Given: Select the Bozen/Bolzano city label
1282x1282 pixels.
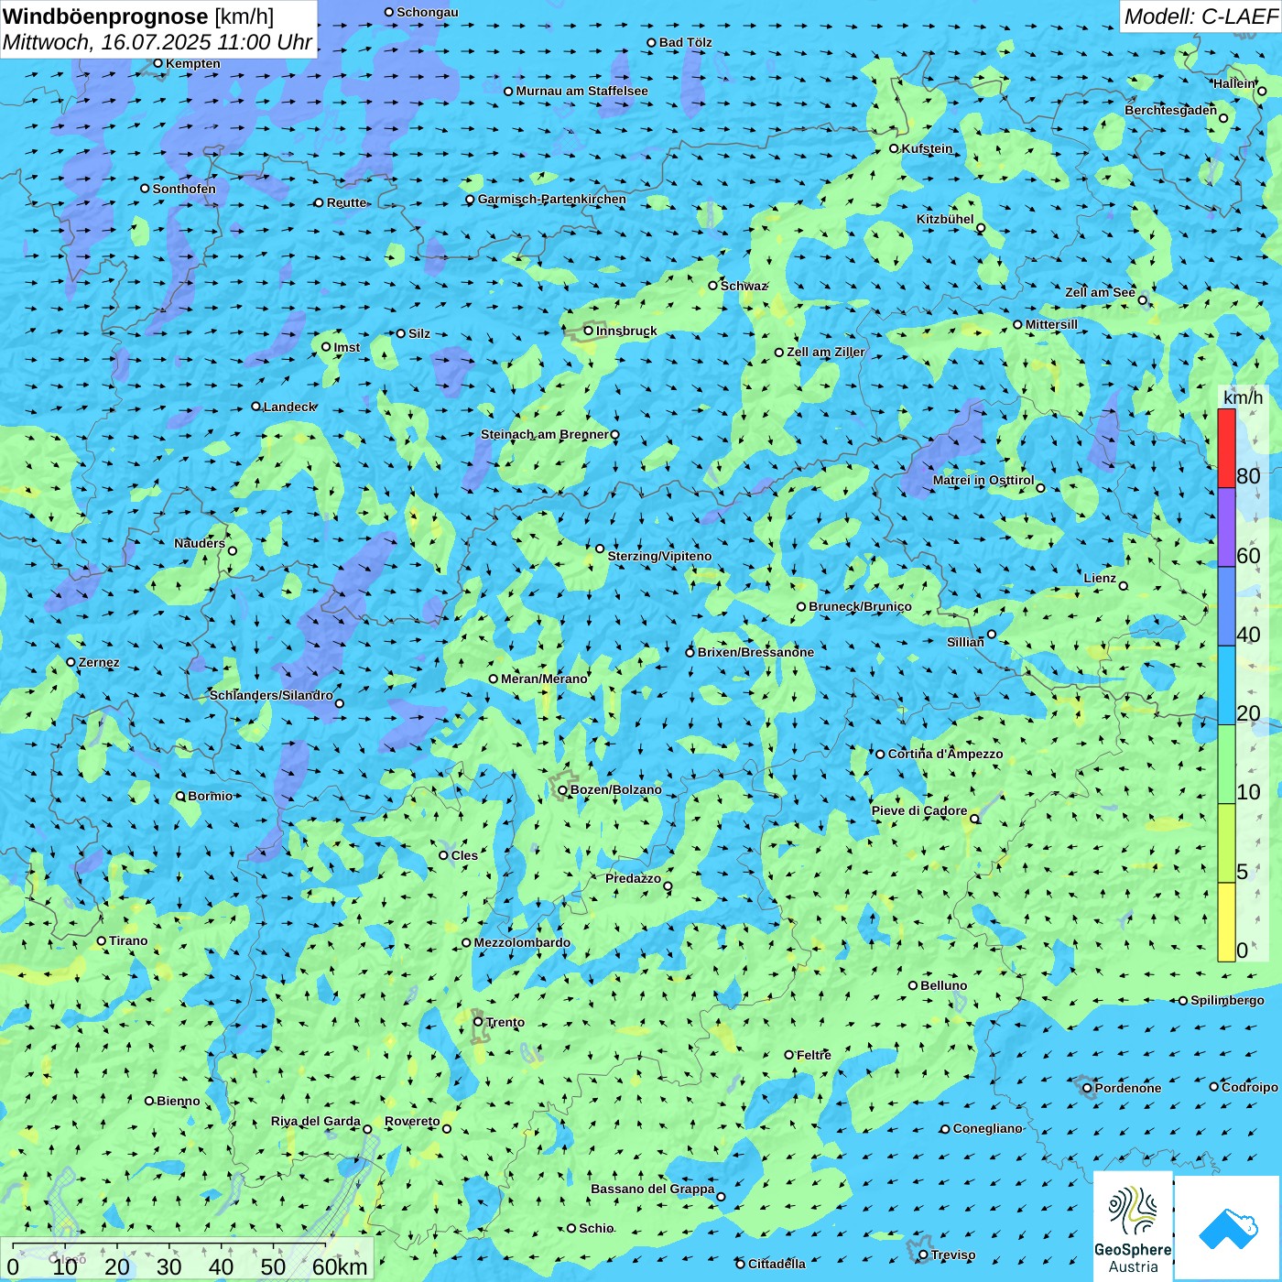Looking at the screenshot, I should click(x=615, y=789).
